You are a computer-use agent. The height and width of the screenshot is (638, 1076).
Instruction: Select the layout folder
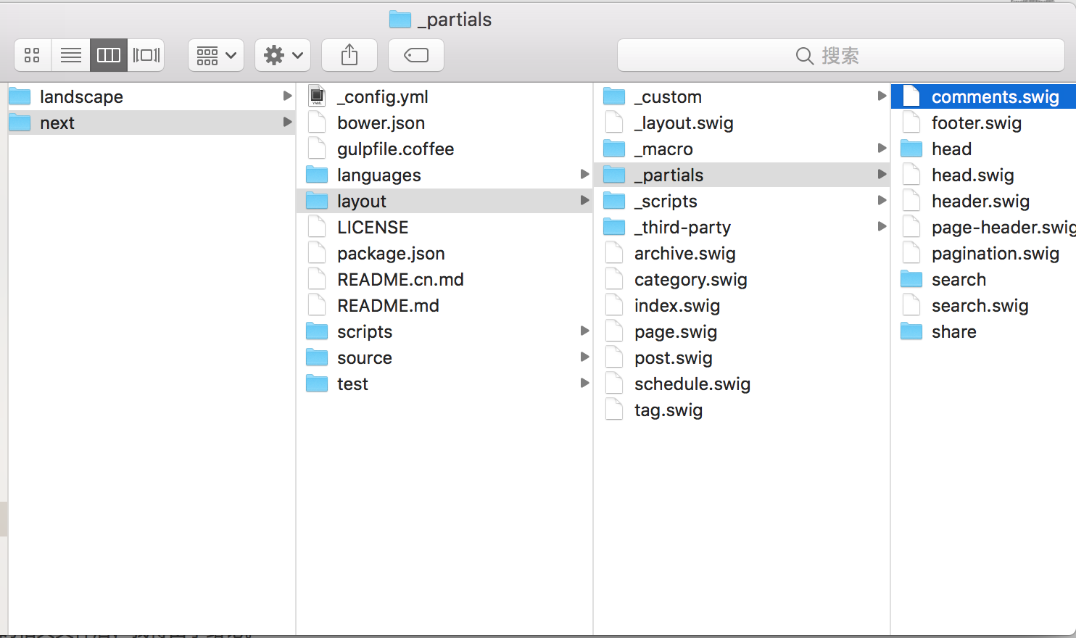pos(444,201)
